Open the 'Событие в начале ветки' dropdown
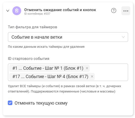The width and height of the screenshot is (135, 118). pos(68,37)
